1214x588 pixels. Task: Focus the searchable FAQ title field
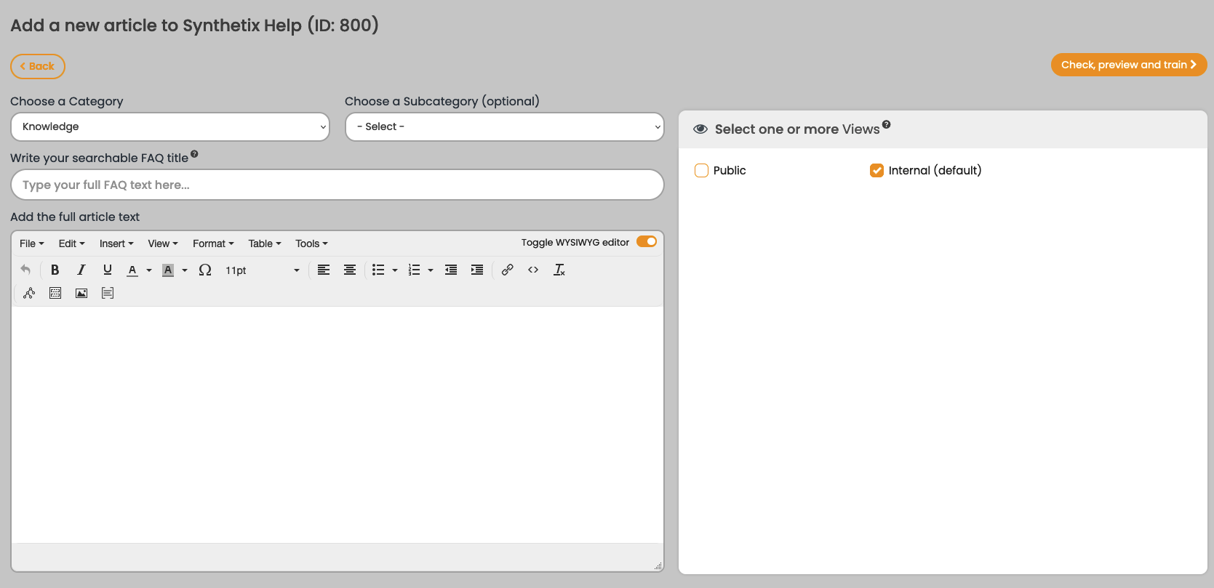click(338, 185)
